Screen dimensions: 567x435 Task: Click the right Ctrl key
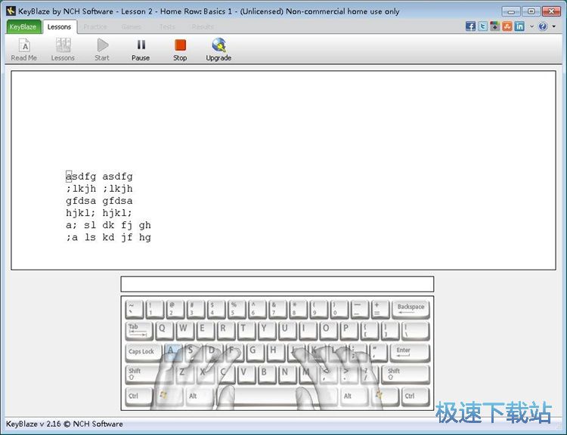point(416,396)
